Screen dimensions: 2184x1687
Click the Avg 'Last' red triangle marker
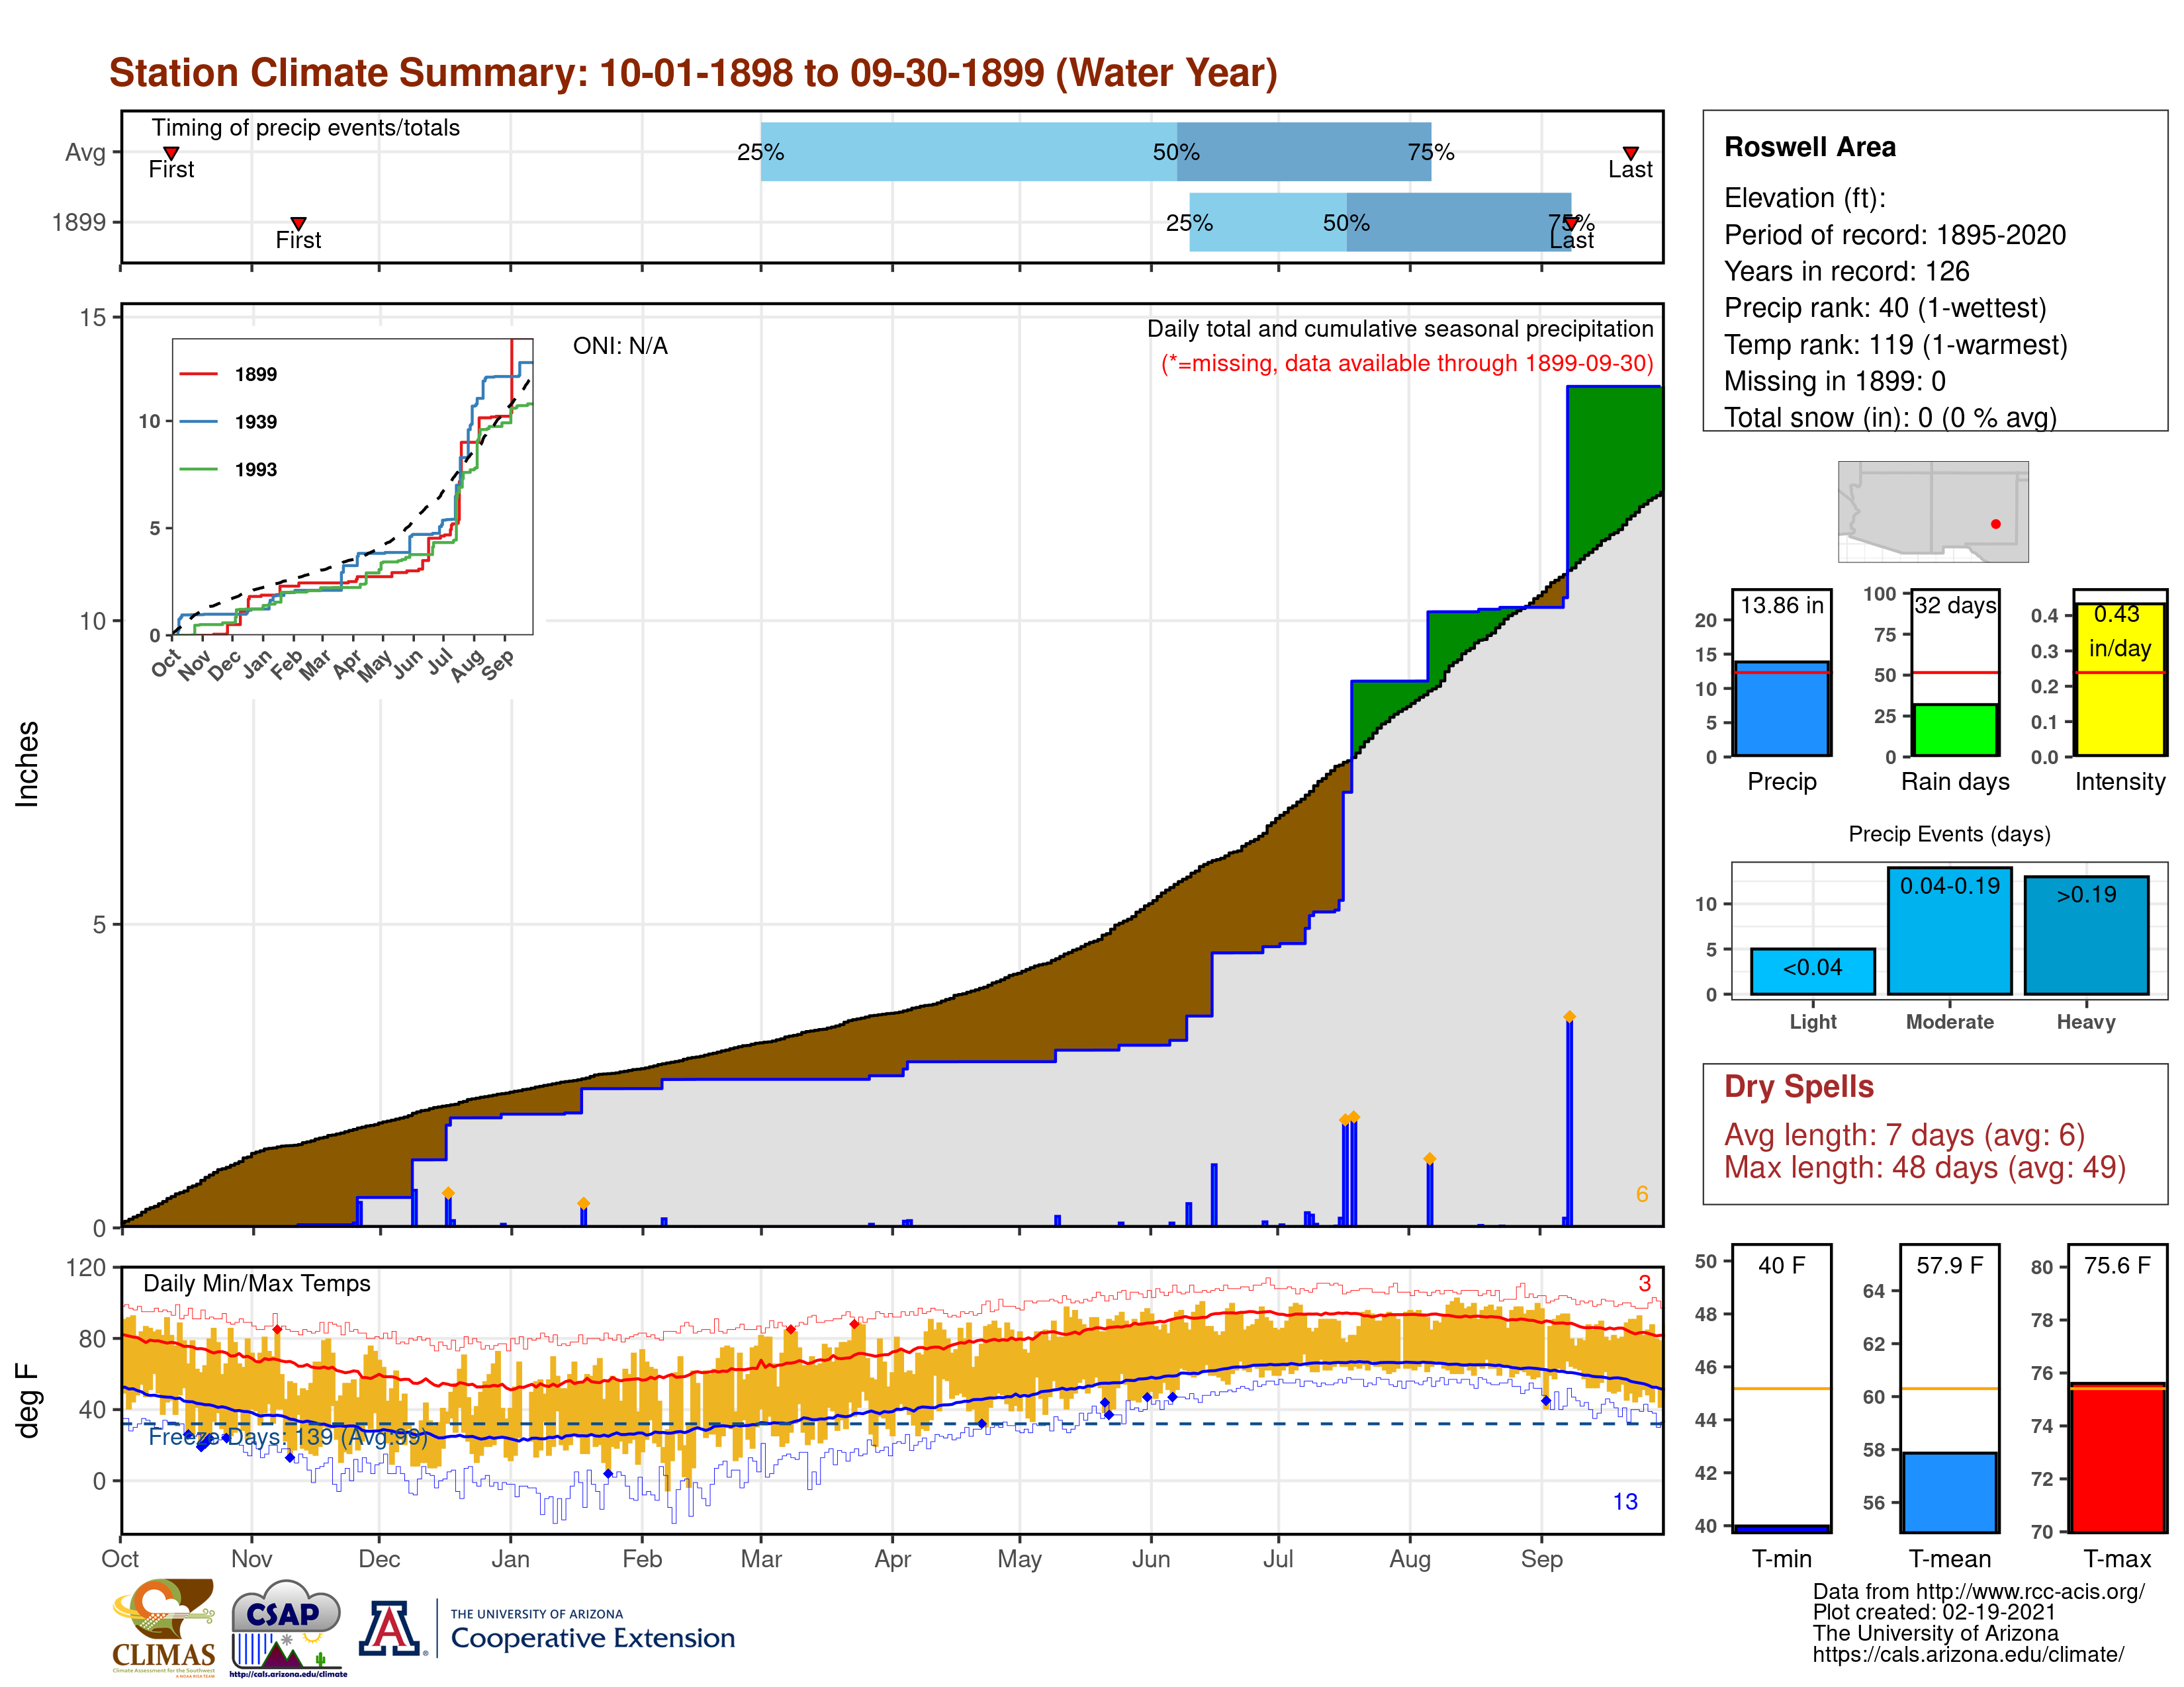point(1630,153)
